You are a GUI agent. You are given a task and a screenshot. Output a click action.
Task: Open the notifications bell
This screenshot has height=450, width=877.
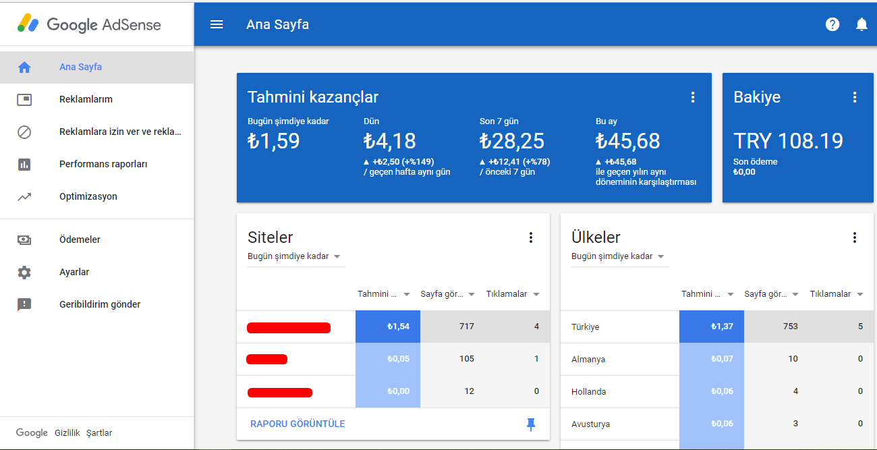(x=861, y=24)
